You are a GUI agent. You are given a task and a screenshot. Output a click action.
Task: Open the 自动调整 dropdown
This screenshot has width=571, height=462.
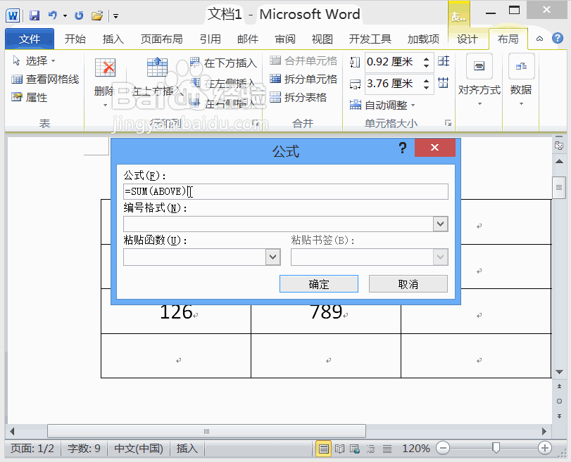point(382,105)
